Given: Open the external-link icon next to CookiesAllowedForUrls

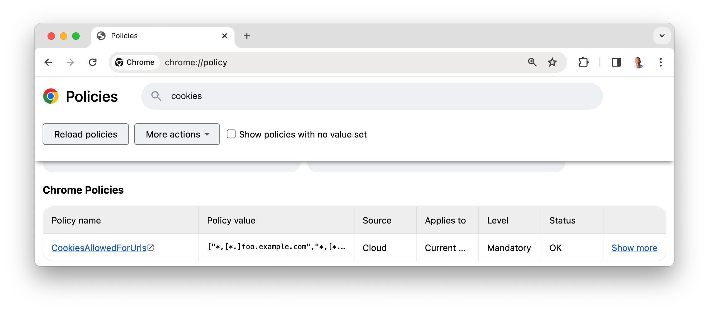Looking at the screenshot, I should coord(151,247).
